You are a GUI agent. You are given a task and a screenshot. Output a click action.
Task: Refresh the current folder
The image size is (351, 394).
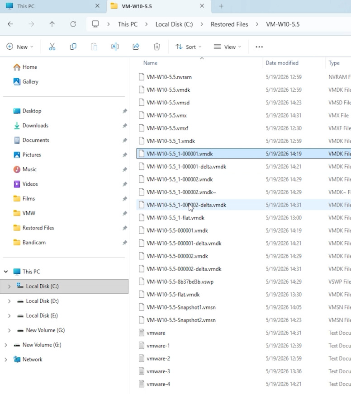[x=73, y=24]
